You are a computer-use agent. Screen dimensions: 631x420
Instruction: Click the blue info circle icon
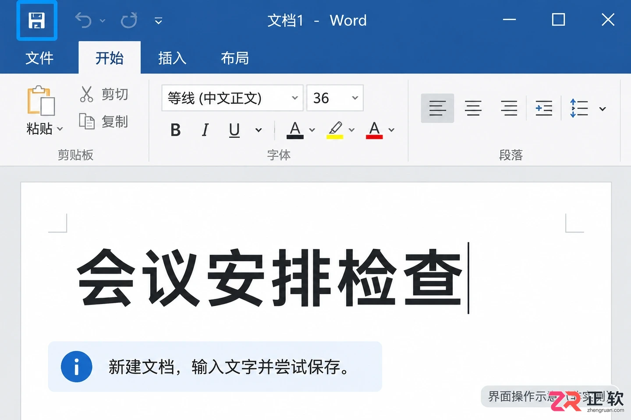(77, 367)
